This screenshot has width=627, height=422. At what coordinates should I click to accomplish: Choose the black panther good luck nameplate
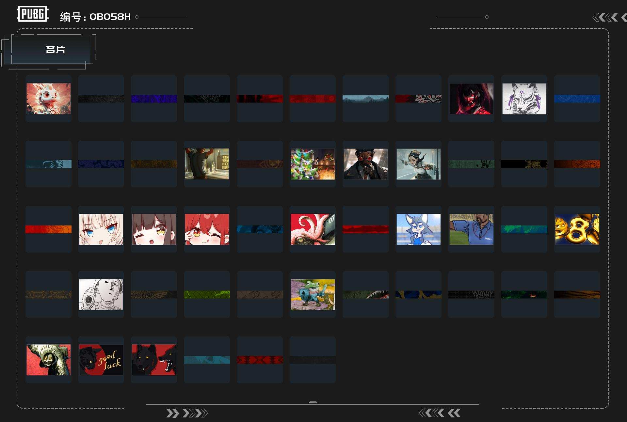point(101,360)
